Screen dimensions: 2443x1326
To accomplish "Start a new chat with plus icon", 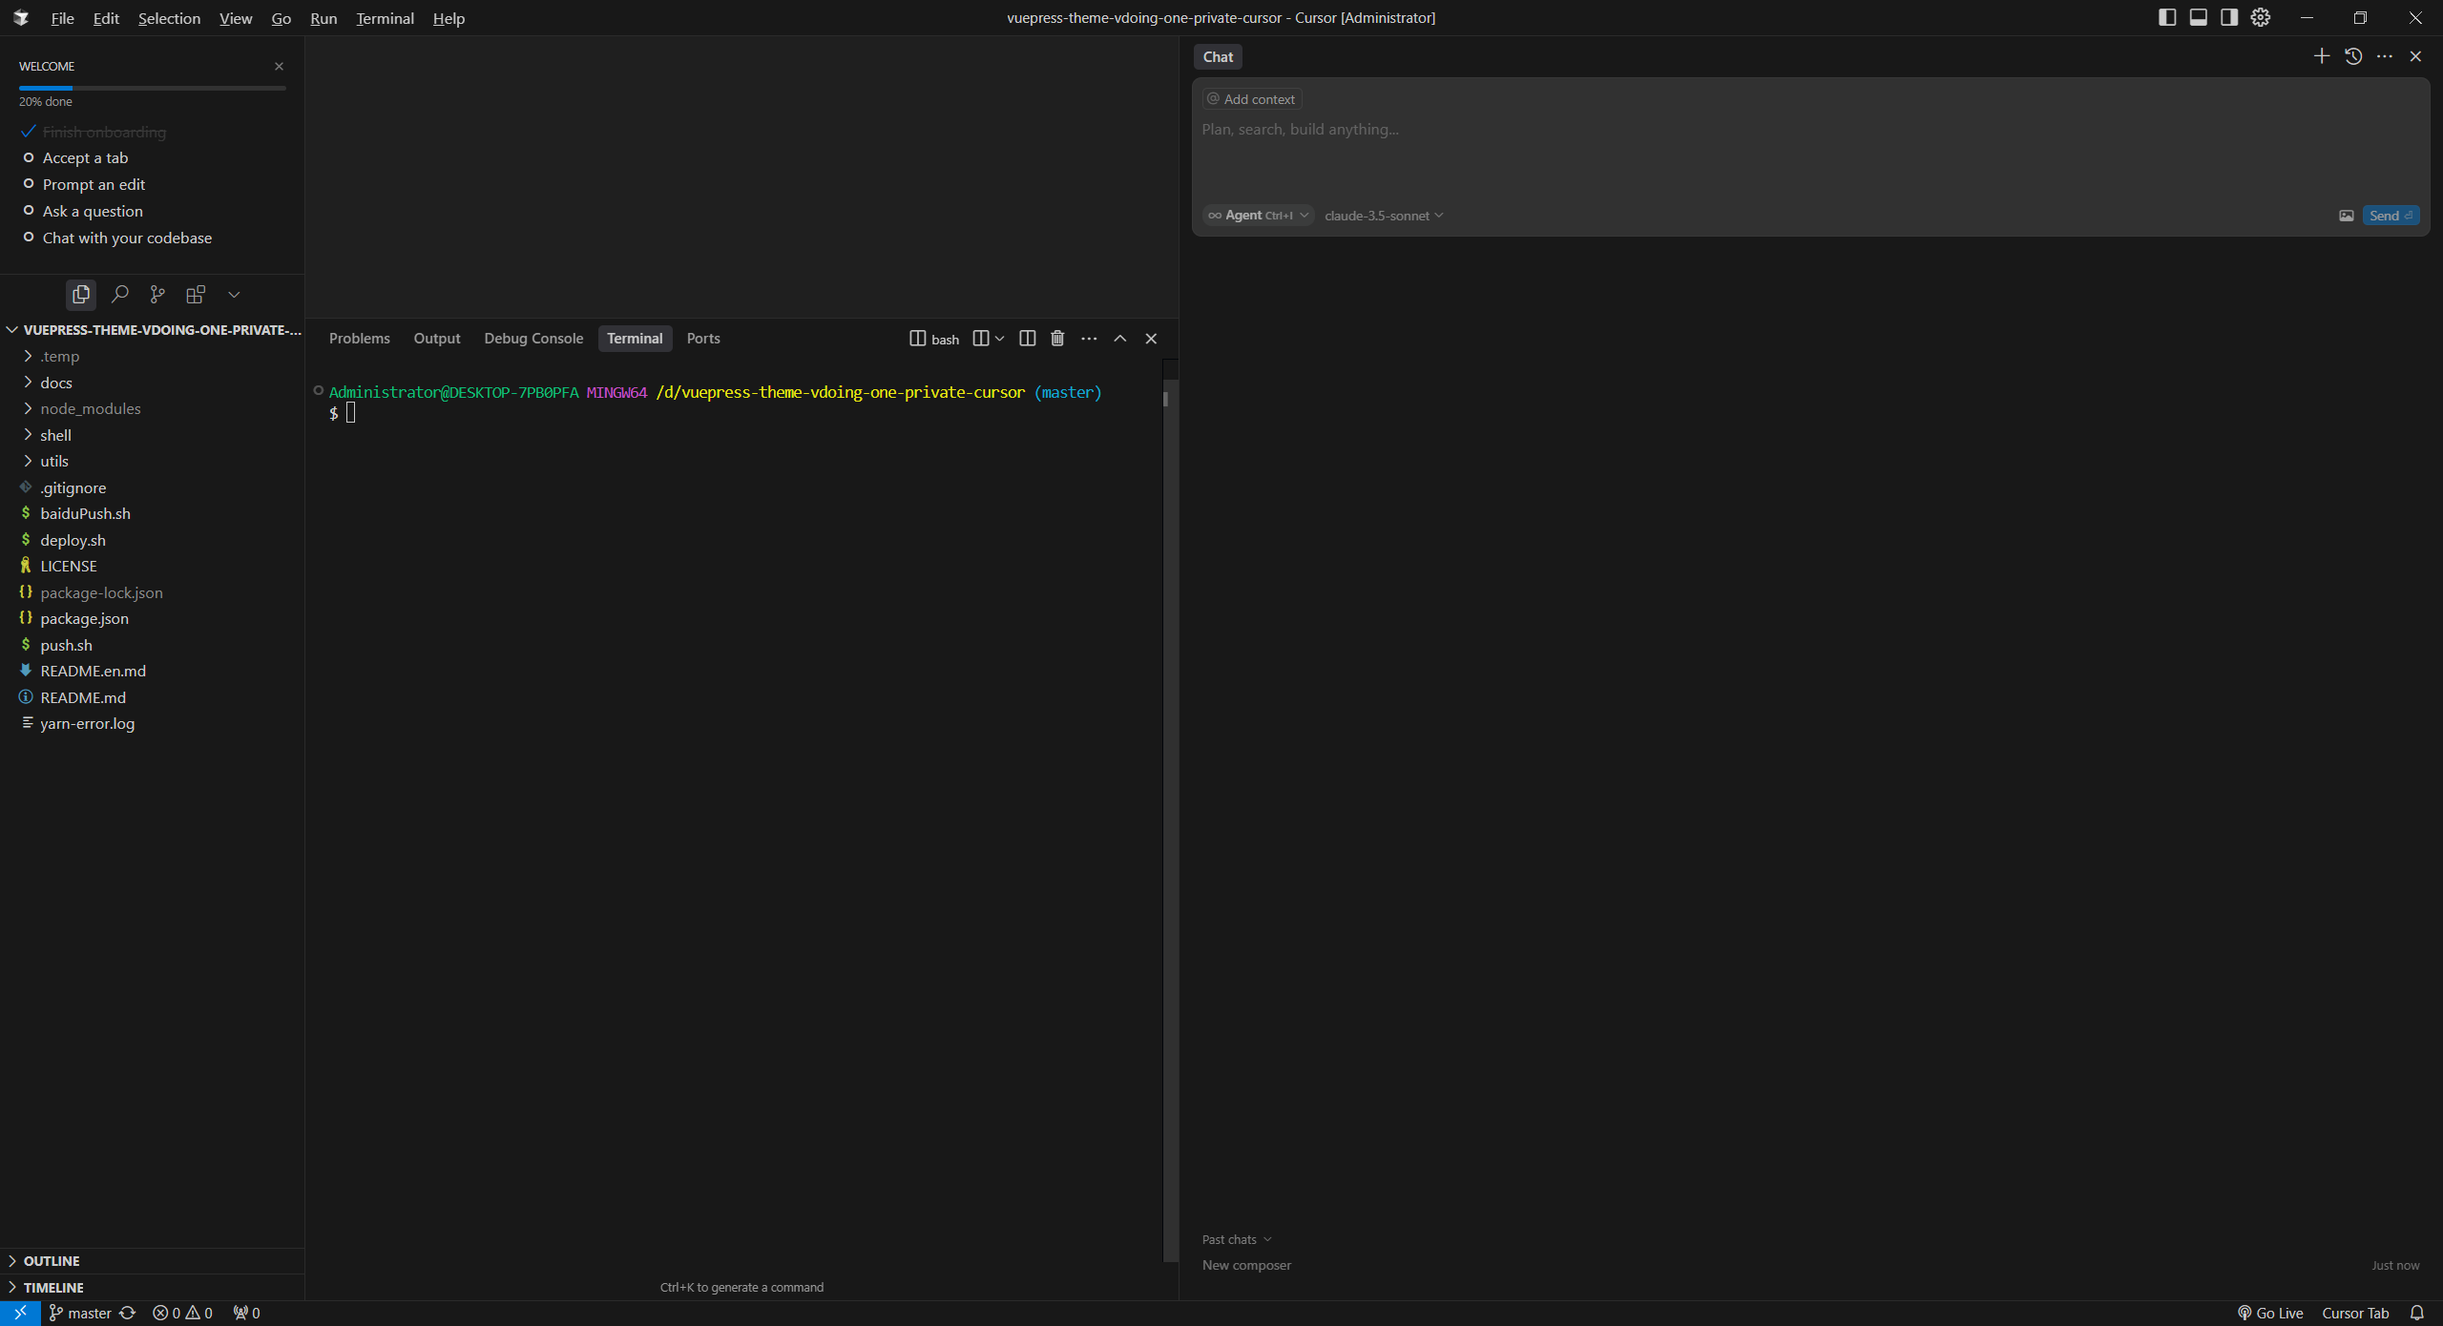I will [2321, 56].
